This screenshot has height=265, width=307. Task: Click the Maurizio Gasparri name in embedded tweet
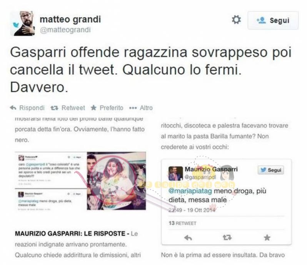[x=211, y=169]
